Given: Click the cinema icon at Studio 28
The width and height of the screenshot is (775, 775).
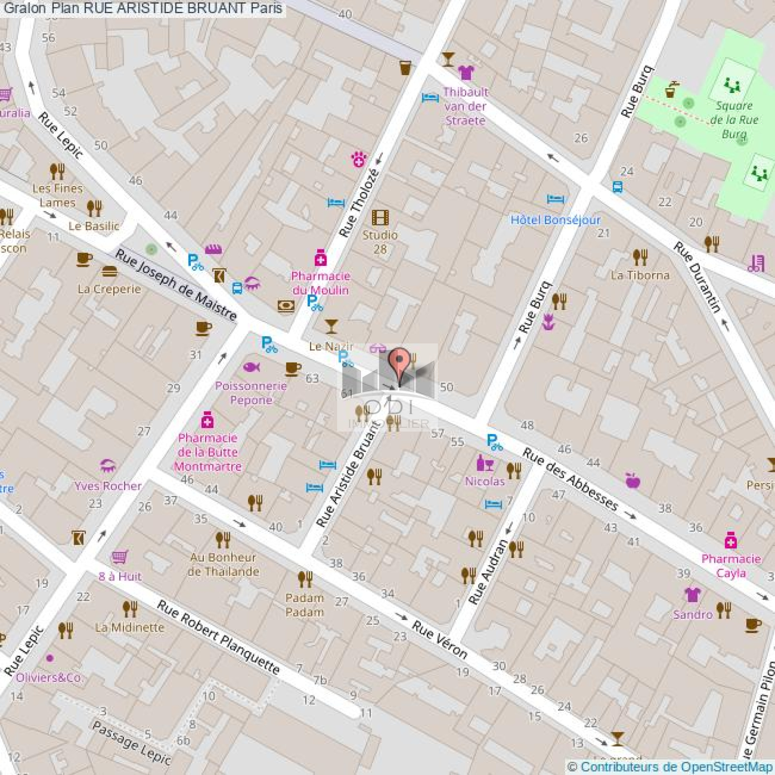Looking at the screenshot, I should tap(380, 218).
